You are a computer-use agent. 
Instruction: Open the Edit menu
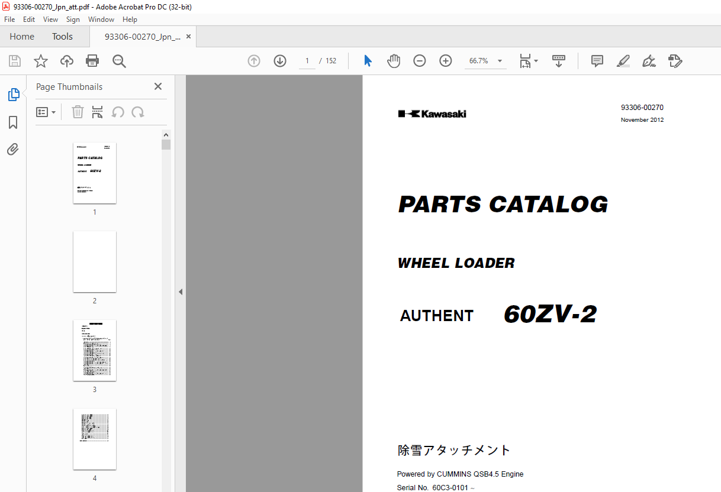point(29,20)
